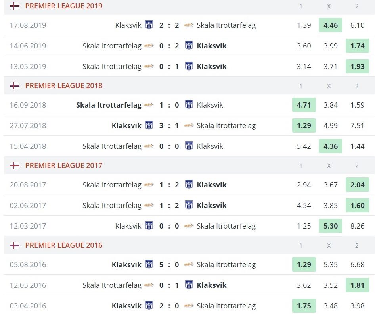375x314 pixels.
Task: Click Skala crest in the 16.09.2018 match
Action: [x=149, y=105]
